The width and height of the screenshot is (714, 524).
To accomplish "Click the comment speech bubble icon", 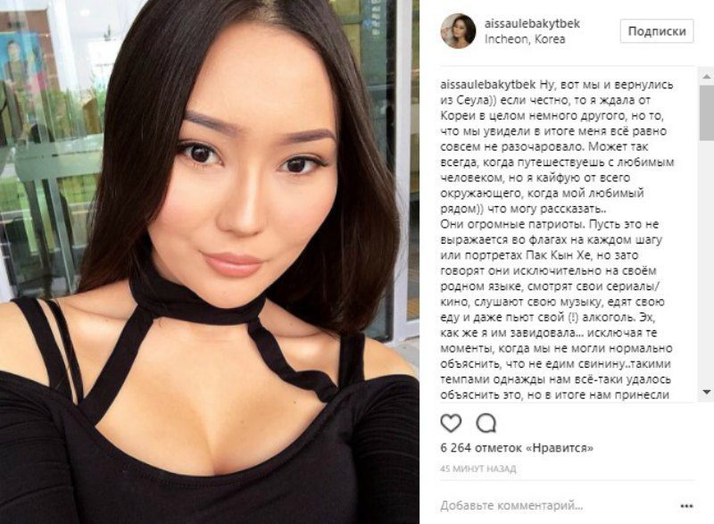I will pyautogui.click(x=486, y=423).
